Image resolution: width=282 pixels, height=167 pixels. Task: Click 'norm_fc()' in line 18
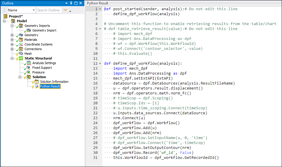point(181,93)
